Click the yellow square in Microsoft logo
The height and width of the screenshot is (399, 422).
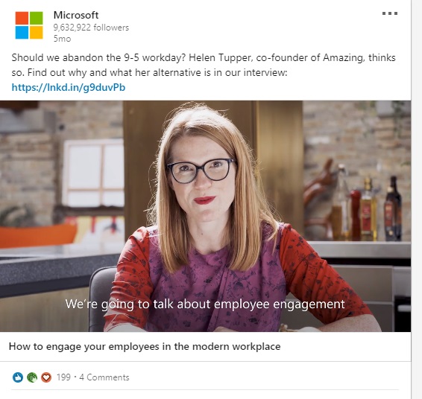pyautogui.click(x=36, y=33)
